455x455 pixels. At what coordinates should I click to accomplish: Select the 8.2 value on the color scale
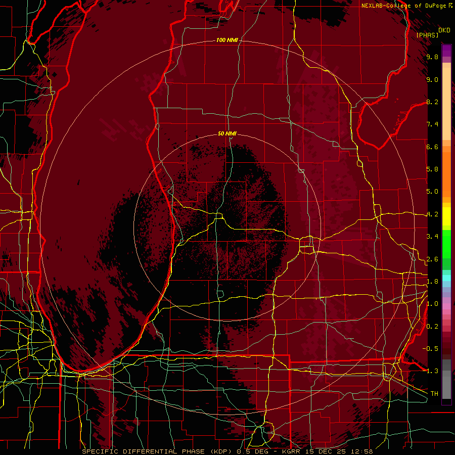click(x=432, y=102)
